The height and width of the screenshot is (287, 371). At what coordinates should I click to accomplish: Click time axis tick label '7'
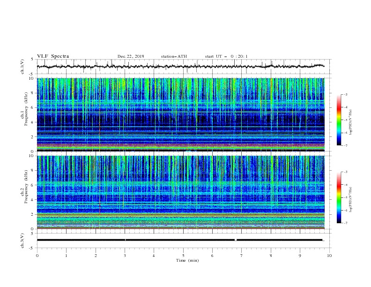[242, 256]
